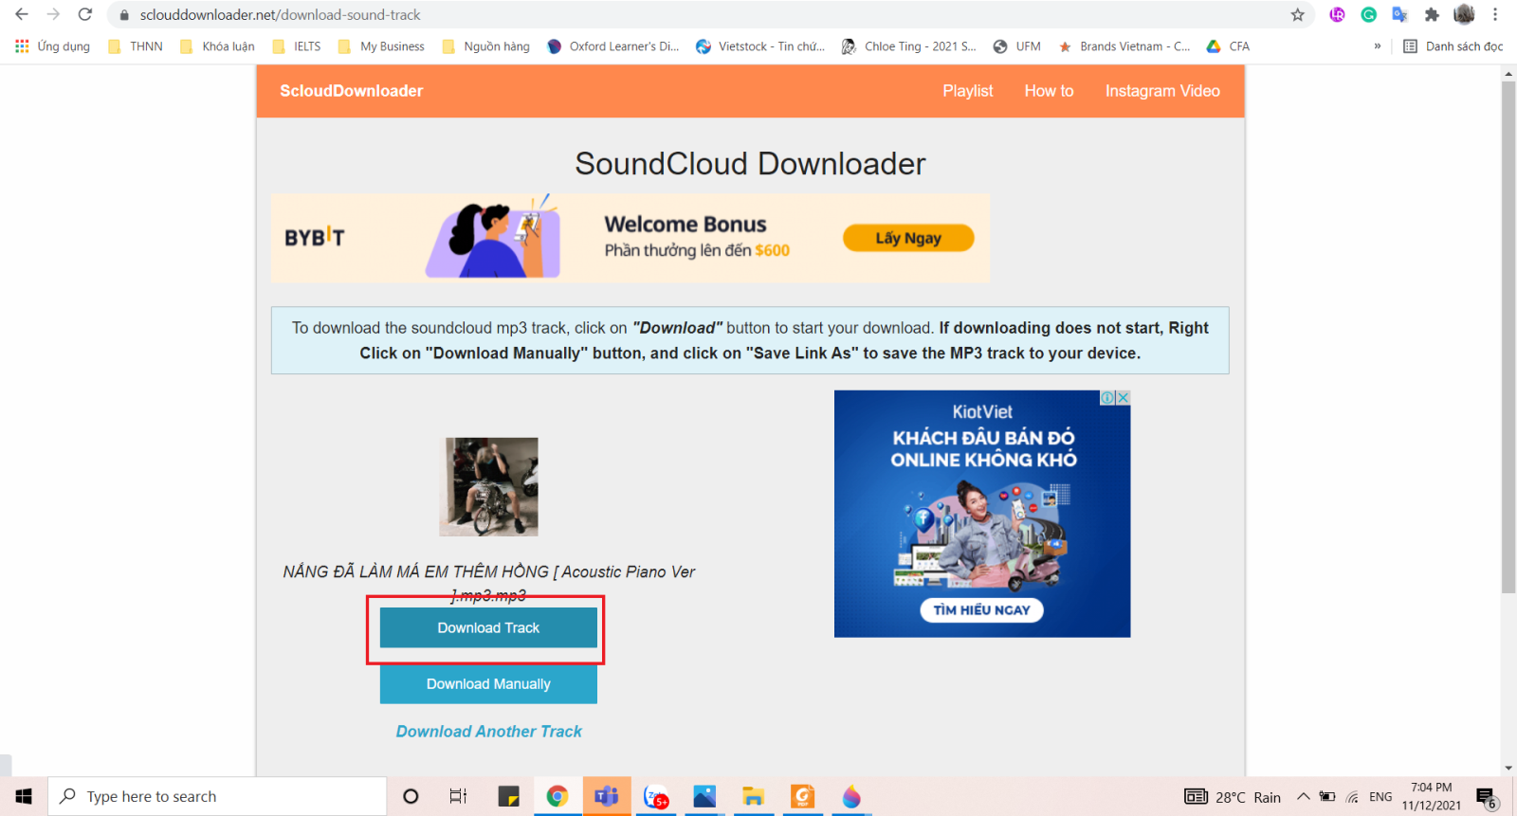The width and height of the screenshot is (1517, 816).
Task: Open the Brands Vietnam bookmark
Action: click(1124, 46)
